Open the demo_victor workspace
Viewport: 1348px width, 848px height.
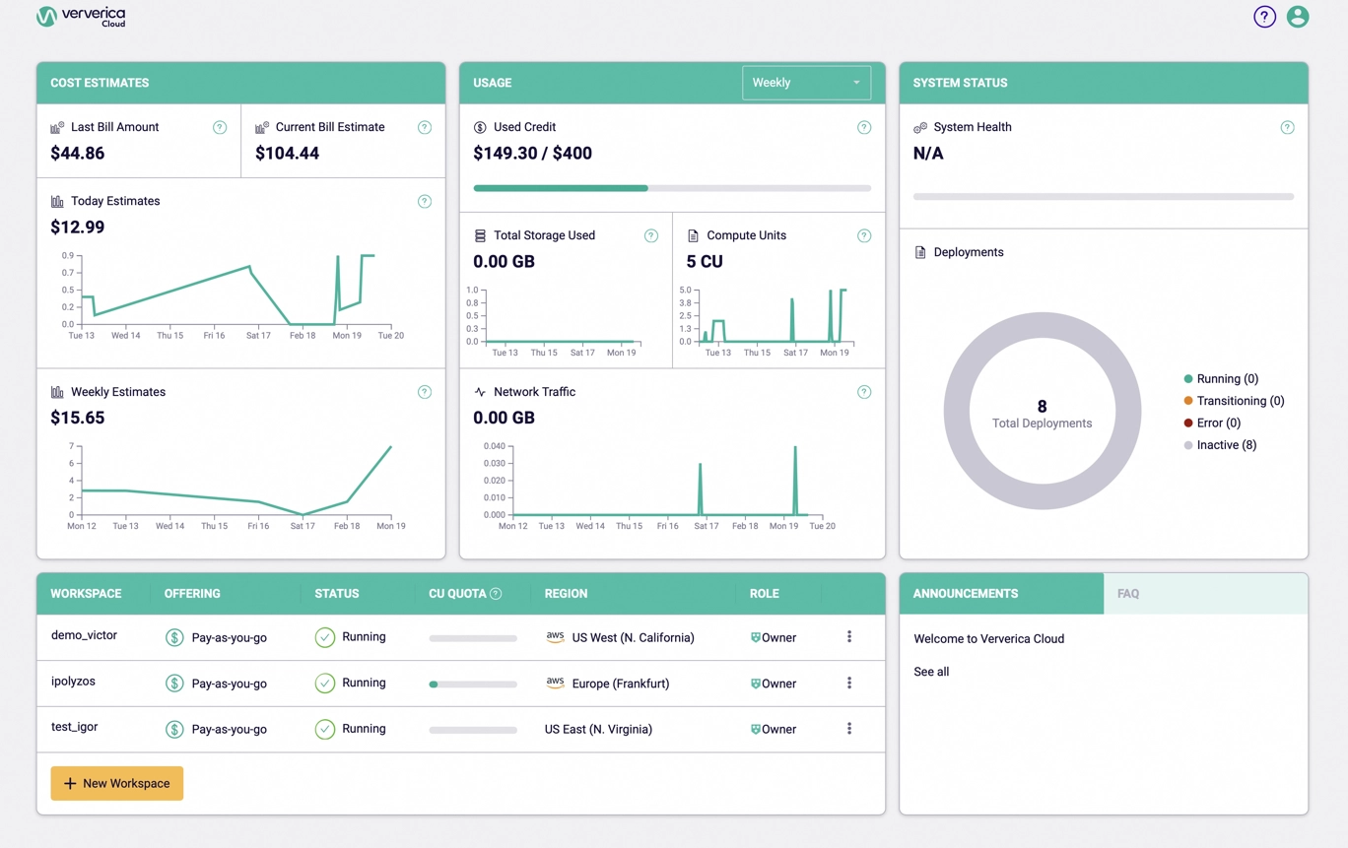(84, 635)
